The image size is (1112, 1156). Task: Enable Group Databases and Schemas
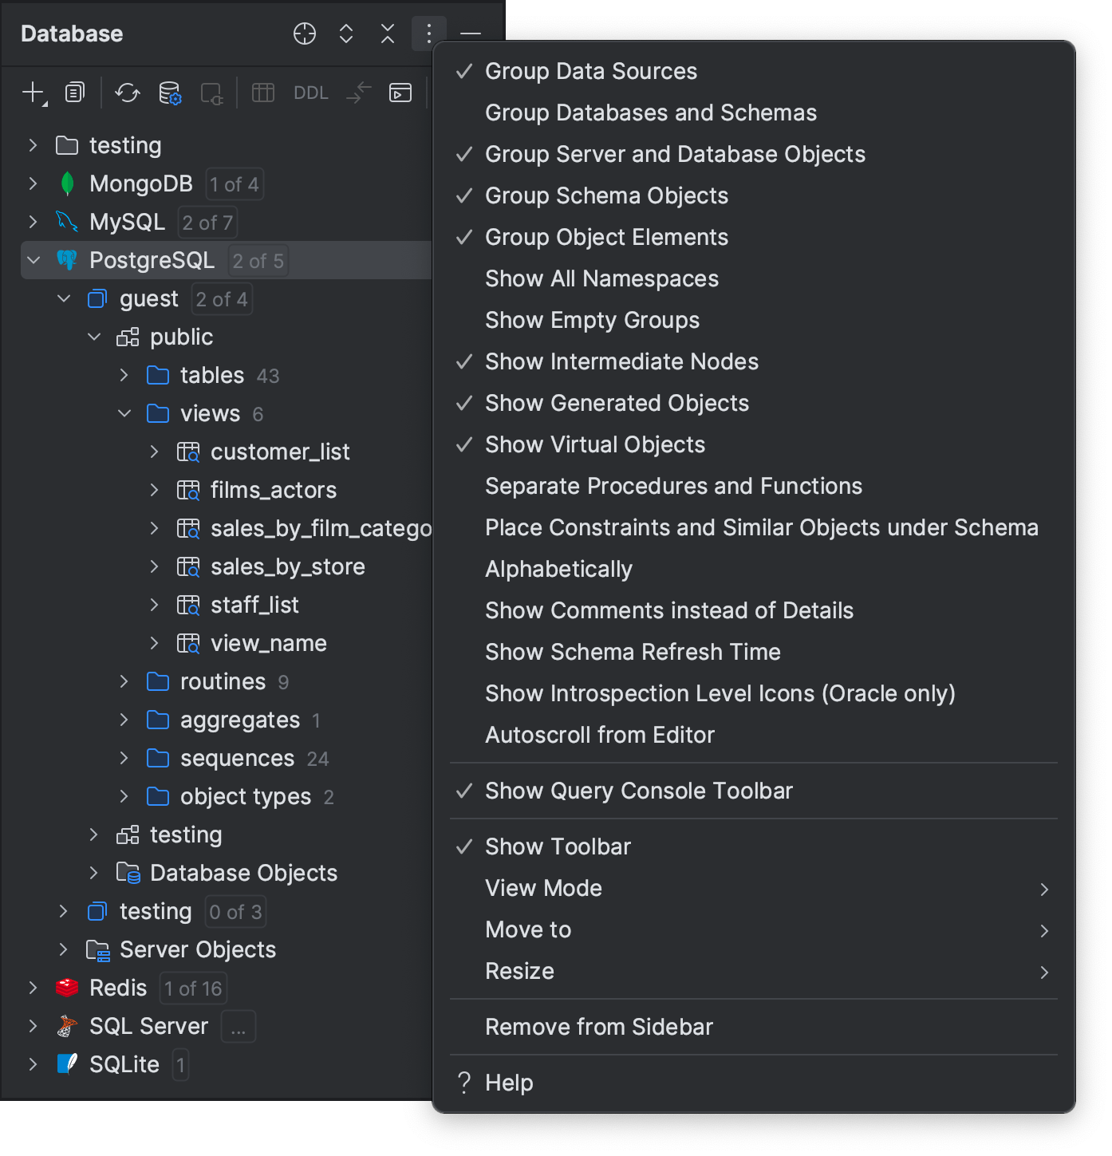(x=650, y=112)
